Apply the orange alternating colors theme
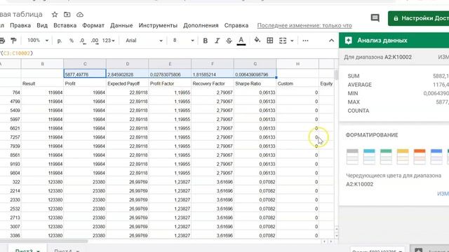 [x=420, y=156]
